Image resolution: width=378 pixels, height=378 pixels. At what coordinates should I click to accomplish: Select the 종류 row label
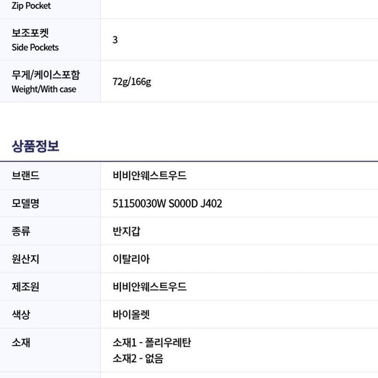[x=21, y=231]
